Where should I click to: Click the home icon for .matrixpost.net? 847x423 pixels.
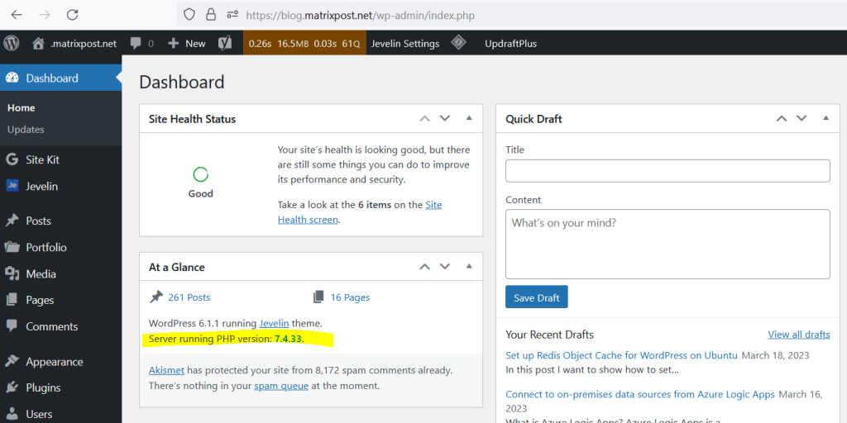point(37,44)
